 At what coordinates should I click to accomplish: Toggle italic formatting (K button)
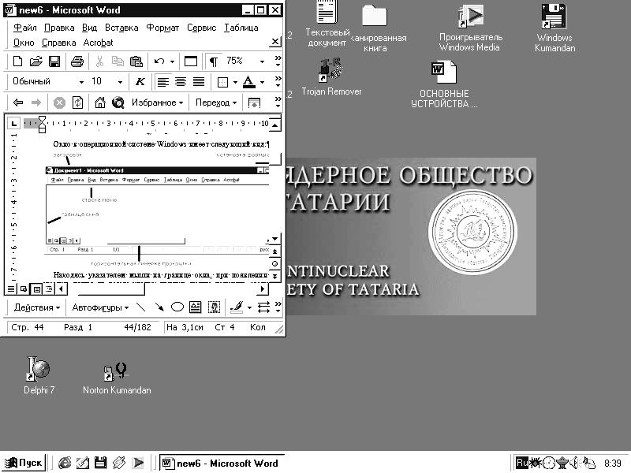(x=140, y=82)
